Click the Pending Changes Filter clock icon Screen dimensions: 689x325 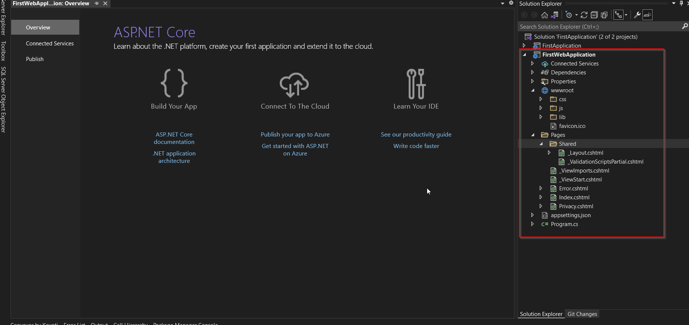click(x=569, y=15)
